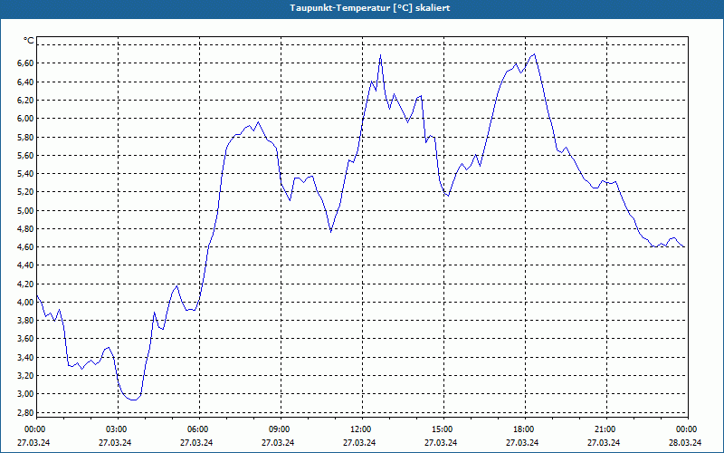The image size is (724, 453).
Task: Select the "06:00" x-axis time
Action: click(197, 429)
